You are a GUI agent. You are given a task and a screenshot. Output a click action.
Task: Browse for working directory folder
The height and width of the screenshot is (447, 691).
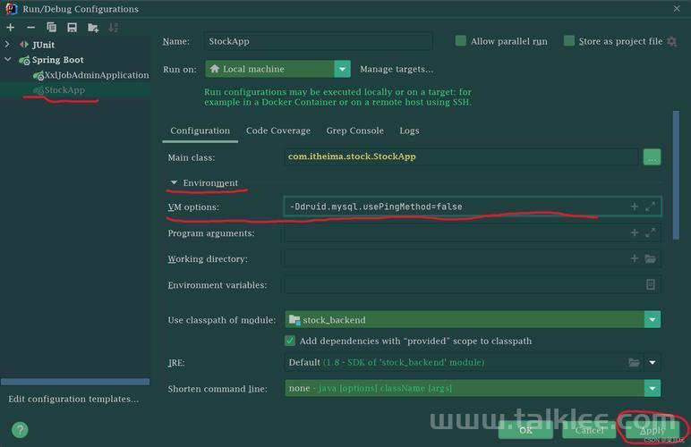[651, 258]
